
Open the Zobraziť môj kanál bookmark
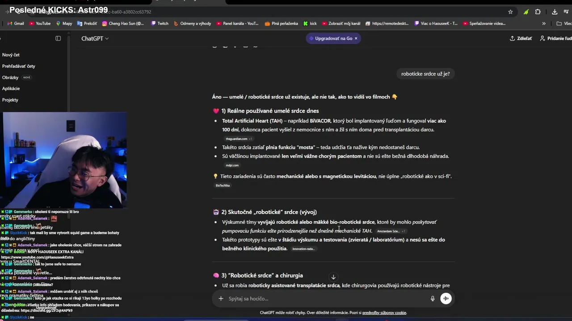tap(341, 23)
